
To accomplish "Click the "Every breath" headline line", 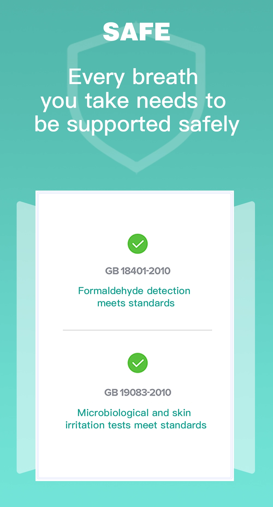I will [x=133, y=77].
